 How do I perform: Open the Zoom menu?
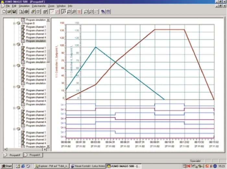pyautogui.click(x=51, y=6)
